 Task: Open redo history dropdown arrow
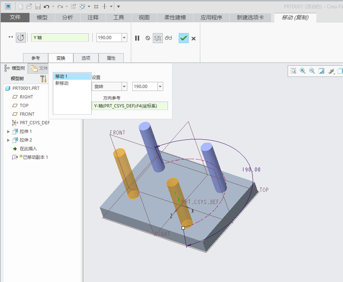(x=66, y=7)
